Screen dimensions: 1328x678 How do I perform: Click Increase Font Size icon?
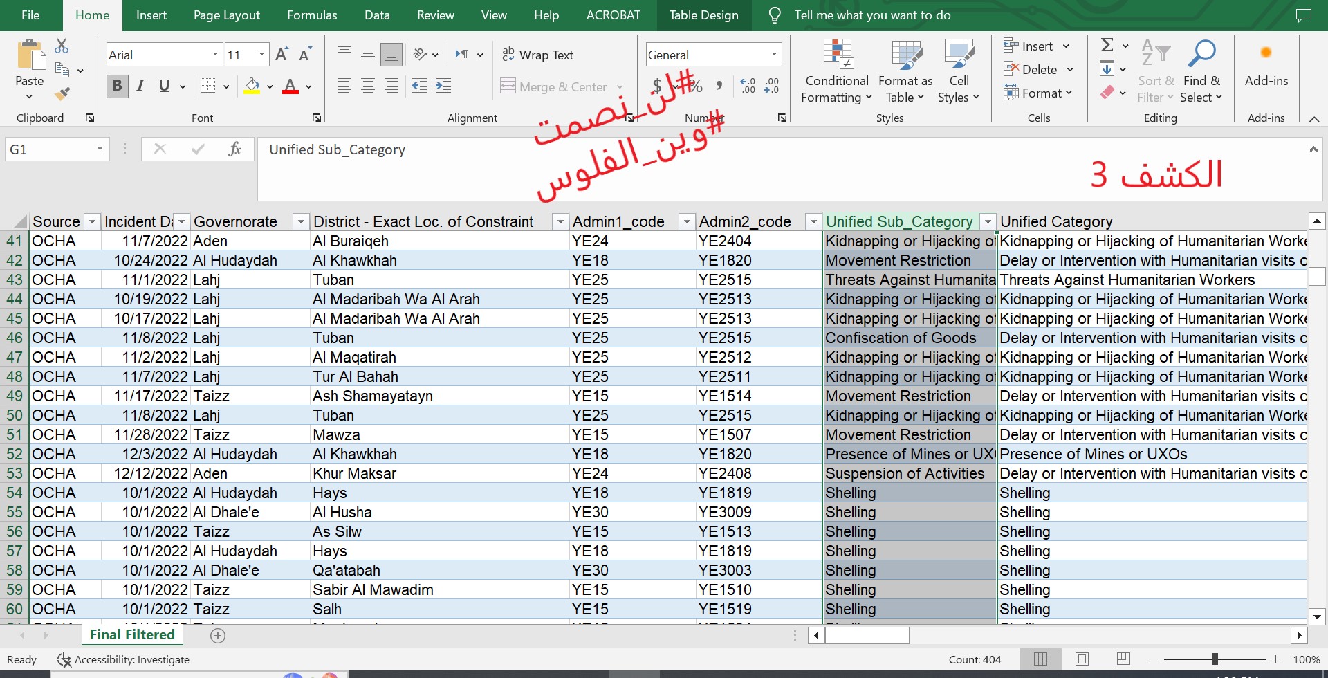click(x=282, y=55)
